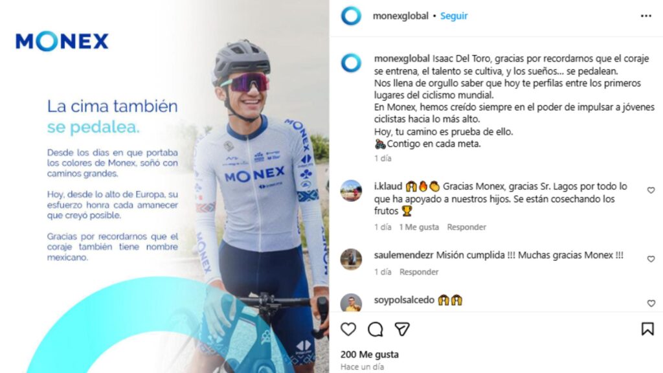Like soypolsalcedo's comment
The height and width of the screenshot is (373, 663).
click(651, 303)
